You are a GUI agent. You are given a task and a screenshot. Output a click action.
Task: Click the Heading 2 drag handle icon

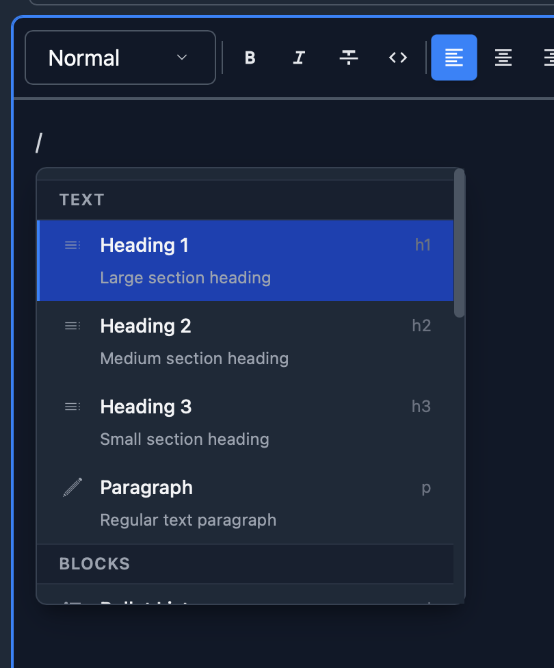coord(72,326)
